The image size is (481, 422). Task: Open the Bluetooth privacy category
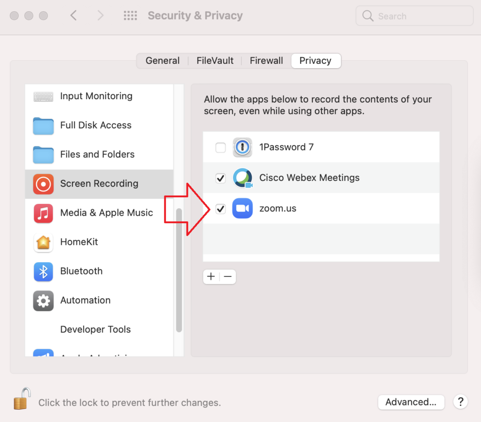[x=99, y=271]
